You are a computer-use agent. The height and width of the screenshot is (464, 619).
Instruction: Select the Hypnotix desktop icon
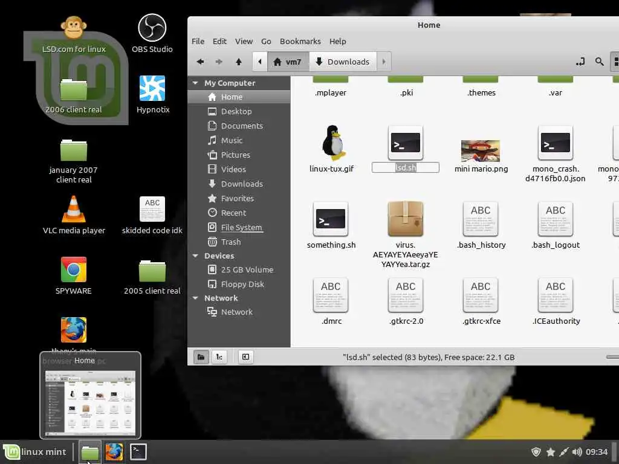click(152, 88)
